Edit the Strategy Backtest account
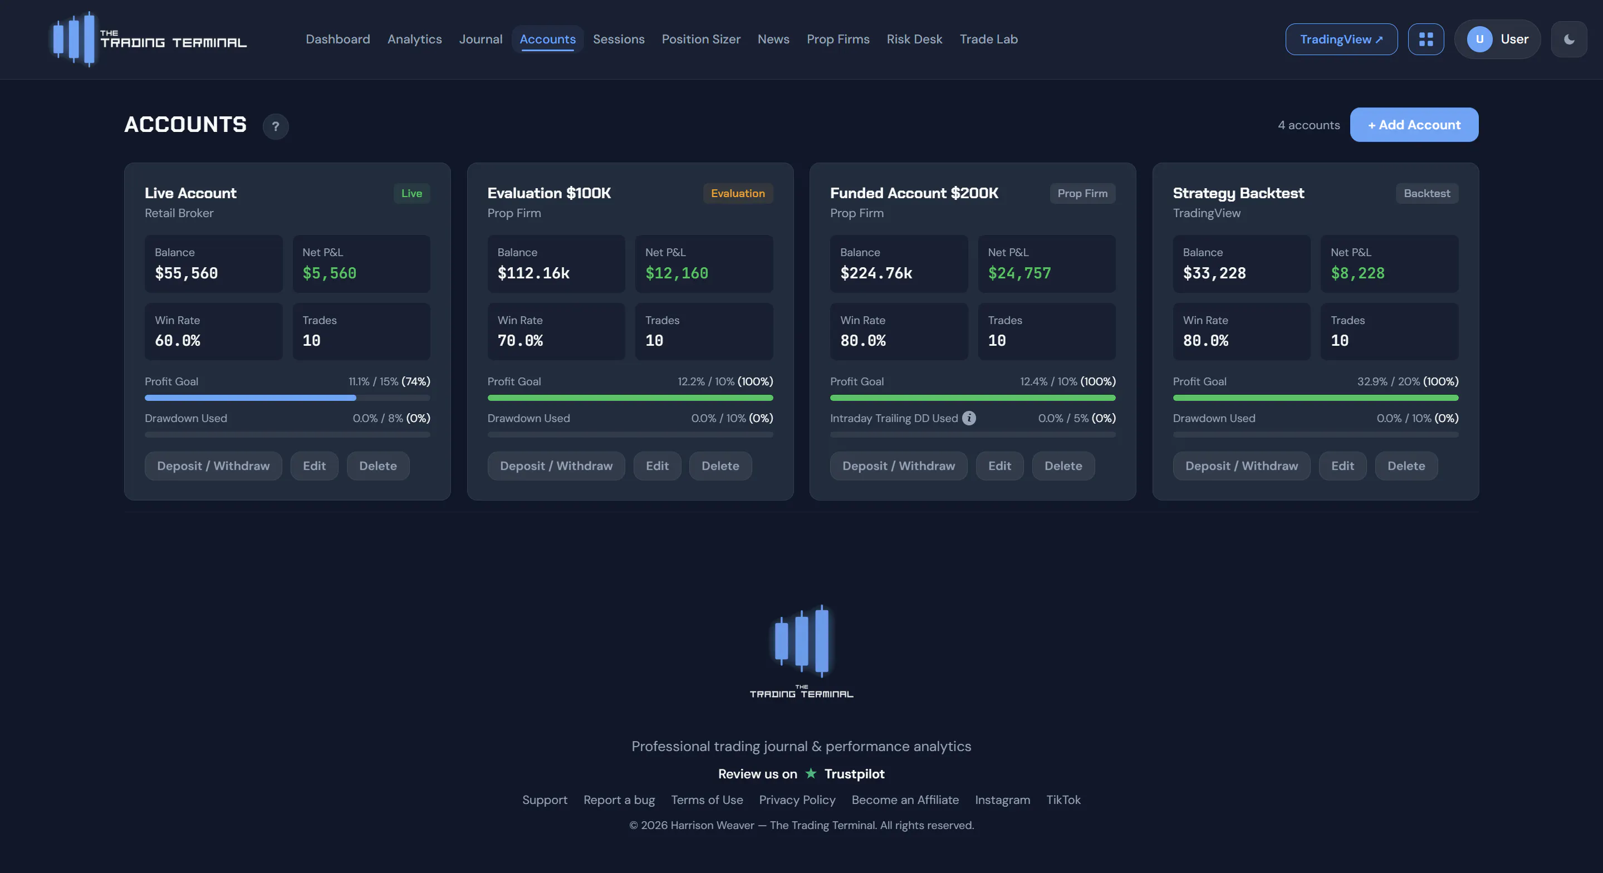1603x873 pixels. 1342,465
